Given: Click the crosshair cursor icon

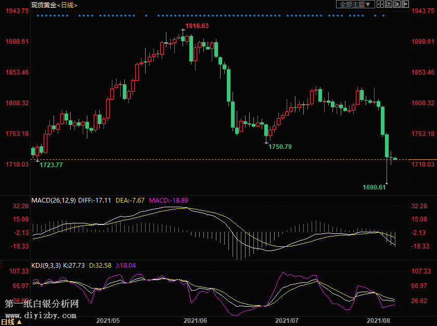Looking at the screenshot, I should [380, 5].
